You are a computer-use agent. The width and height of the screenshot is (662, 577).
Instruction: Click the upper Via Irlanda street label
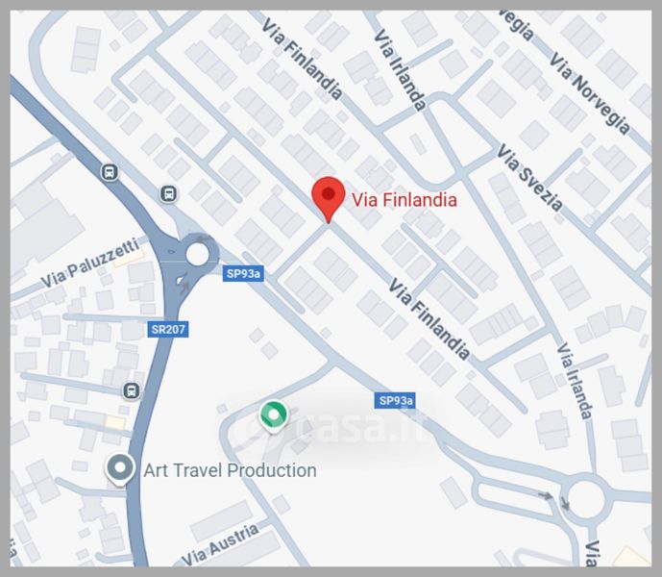pos(400,70)
